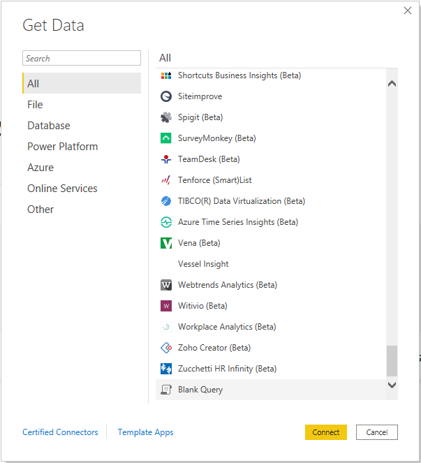Click the Tenforce (Smart)List icon

click(x=166, y=180)
